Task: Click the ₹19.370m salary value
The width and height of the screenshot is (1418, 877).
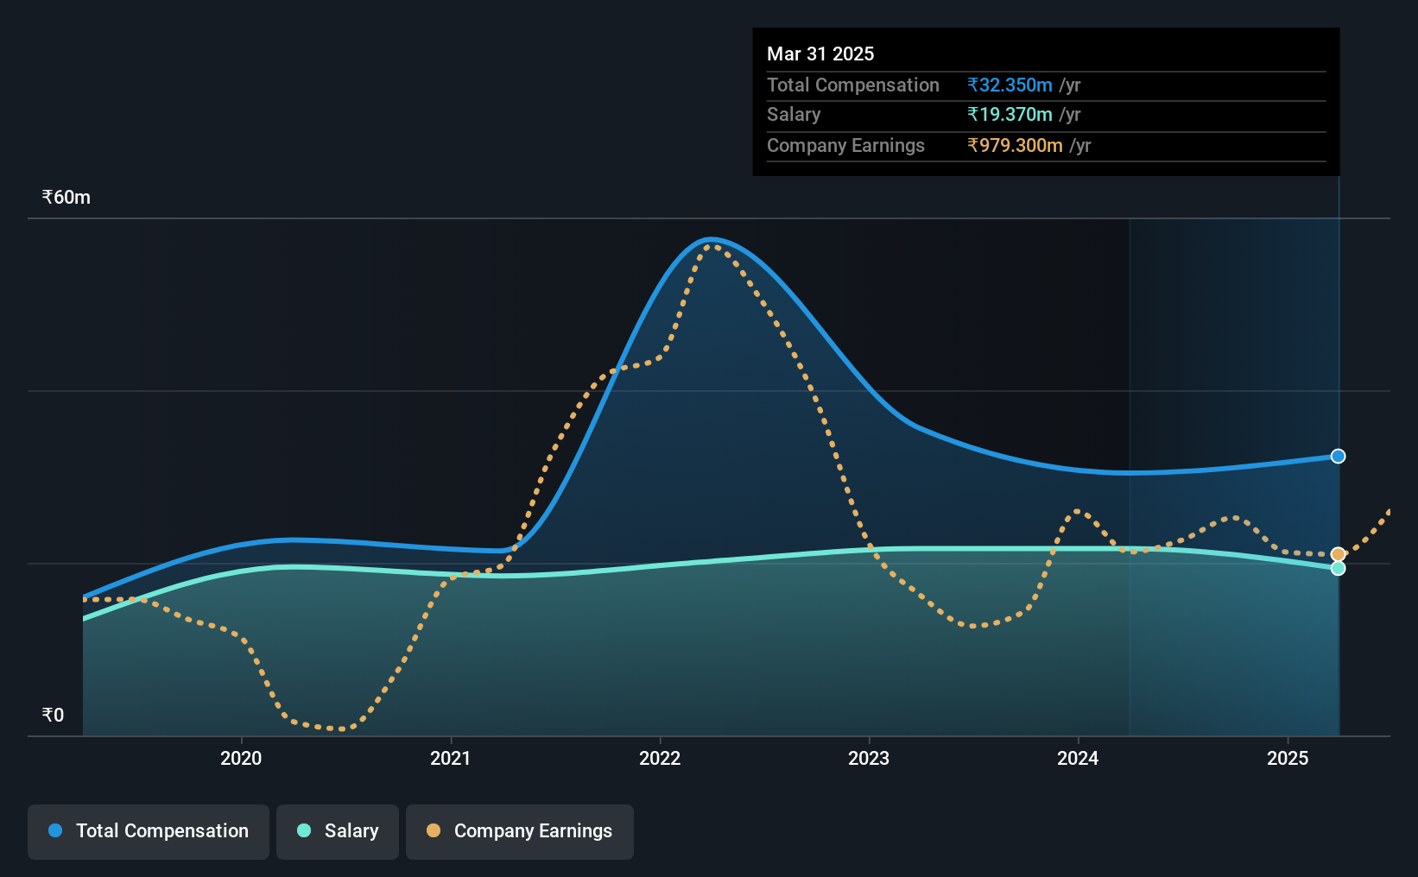Action: [1010, 114]
